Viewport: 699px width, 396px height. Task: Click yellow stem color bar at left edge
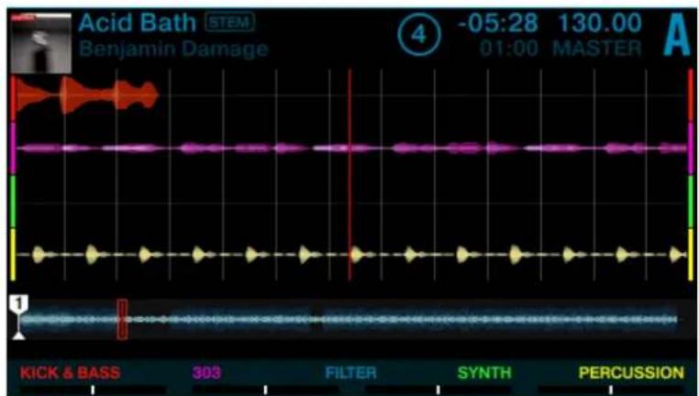click(13, 255)
